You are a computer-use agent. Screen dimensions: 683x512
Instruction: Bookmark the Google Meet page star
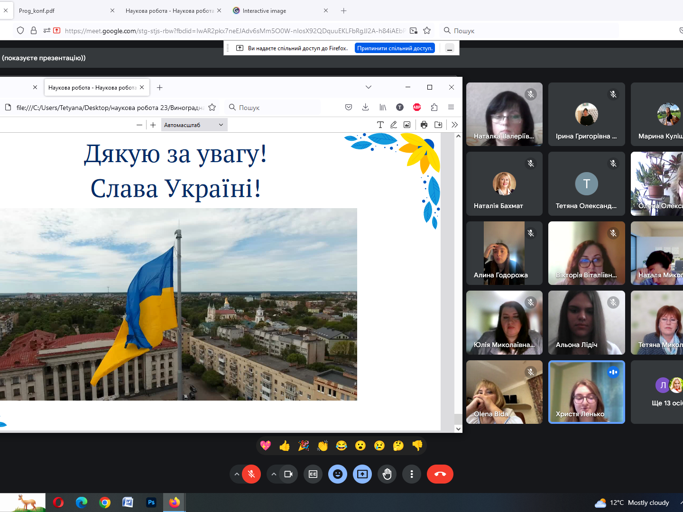coord(427,31)
